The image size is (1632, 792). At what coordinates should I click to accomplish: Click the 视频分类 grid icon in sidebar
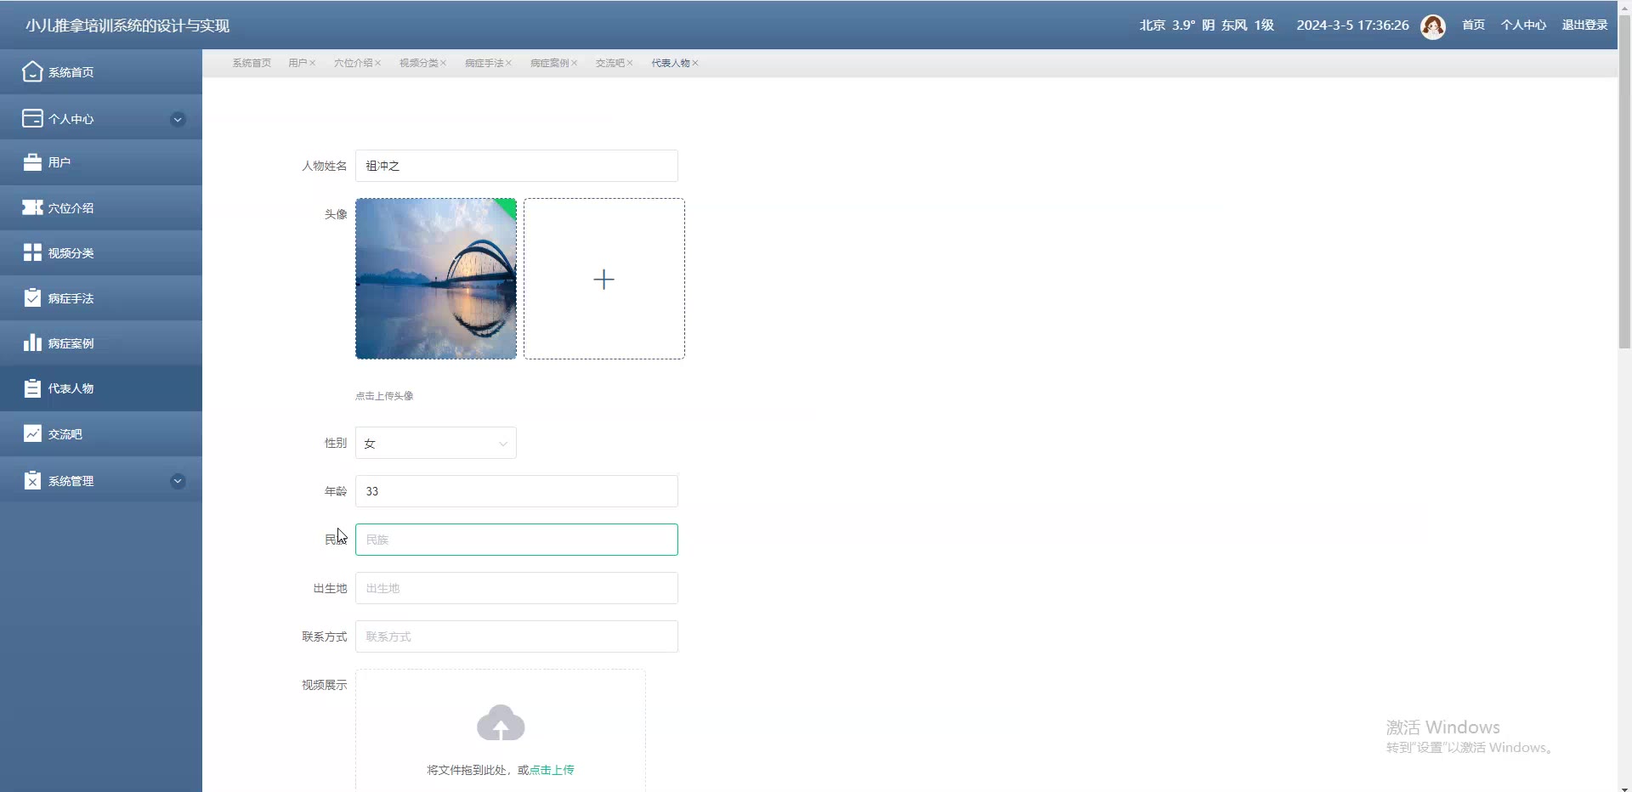pyautogui.click(x=32, y=252)
